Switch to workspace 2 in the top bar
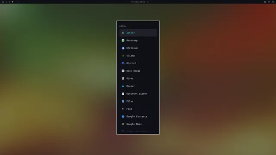276x155 pixels. [9, 2]
